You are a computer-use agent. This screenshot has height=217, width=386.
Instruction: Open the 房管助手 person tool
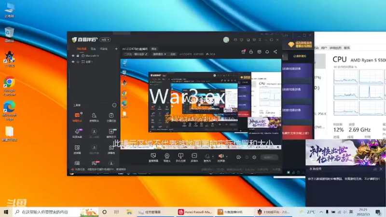(94, 117)
